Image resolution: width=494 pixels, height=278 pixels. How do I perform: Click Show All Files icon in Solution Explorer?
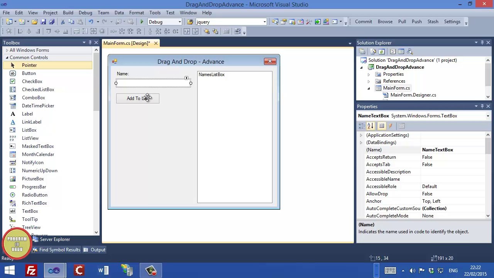[373, 51]
